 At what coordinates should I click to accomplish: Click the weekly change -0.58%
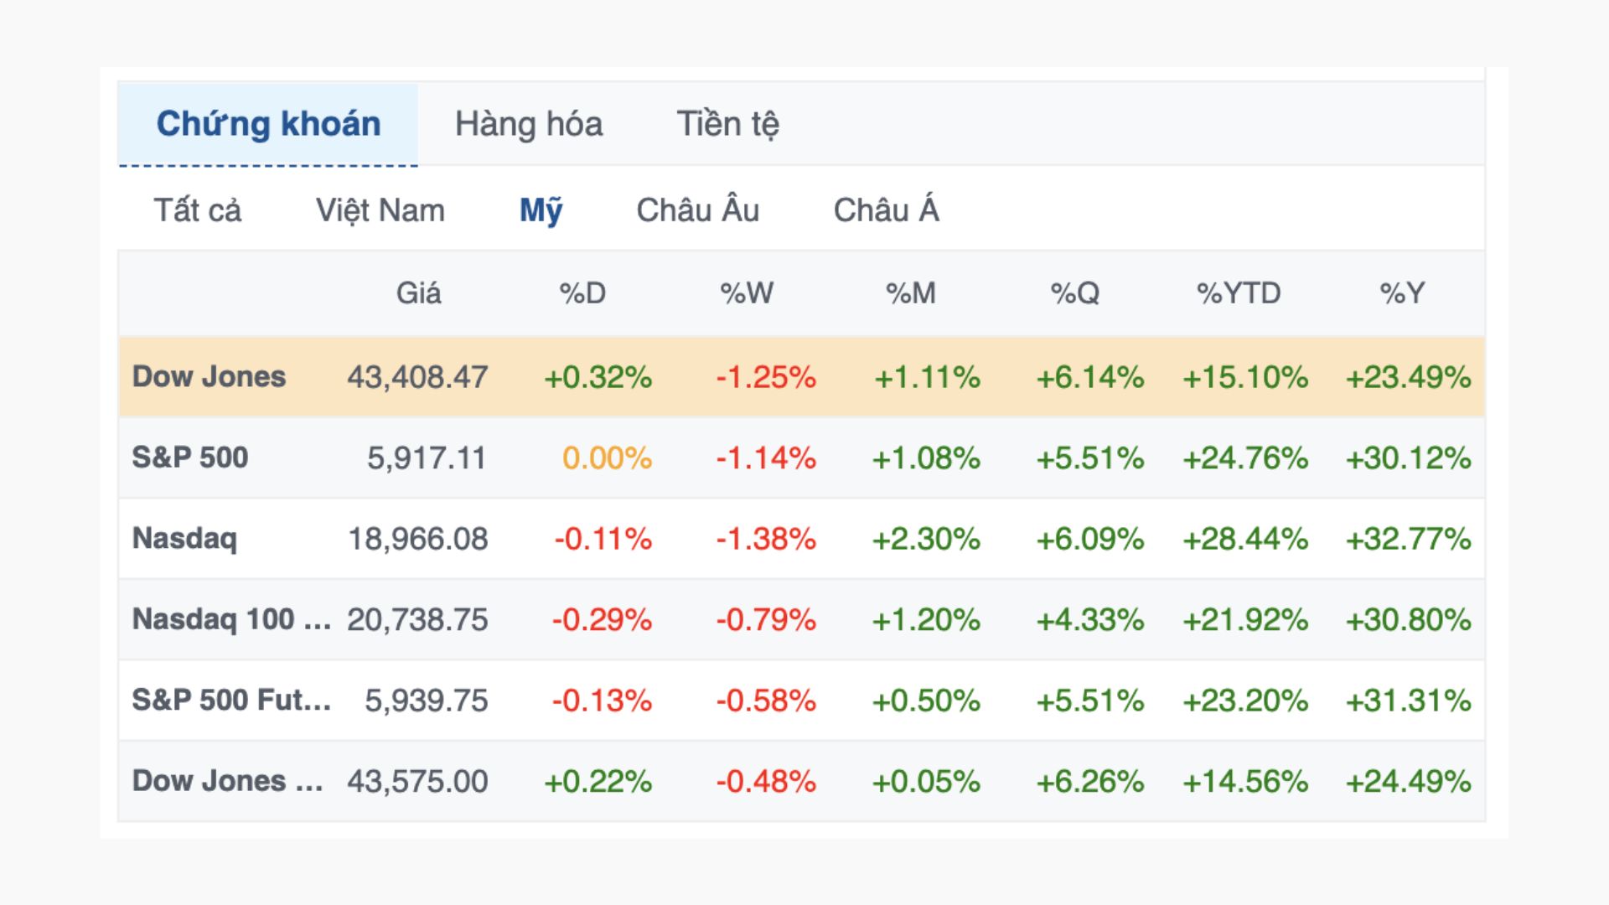tap(766, 701)
